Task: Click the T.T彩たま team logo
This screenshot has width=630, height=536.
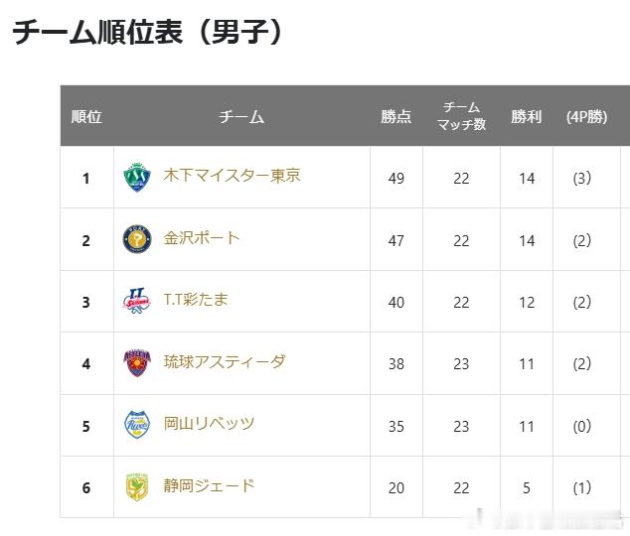Action: pos(135,301)
